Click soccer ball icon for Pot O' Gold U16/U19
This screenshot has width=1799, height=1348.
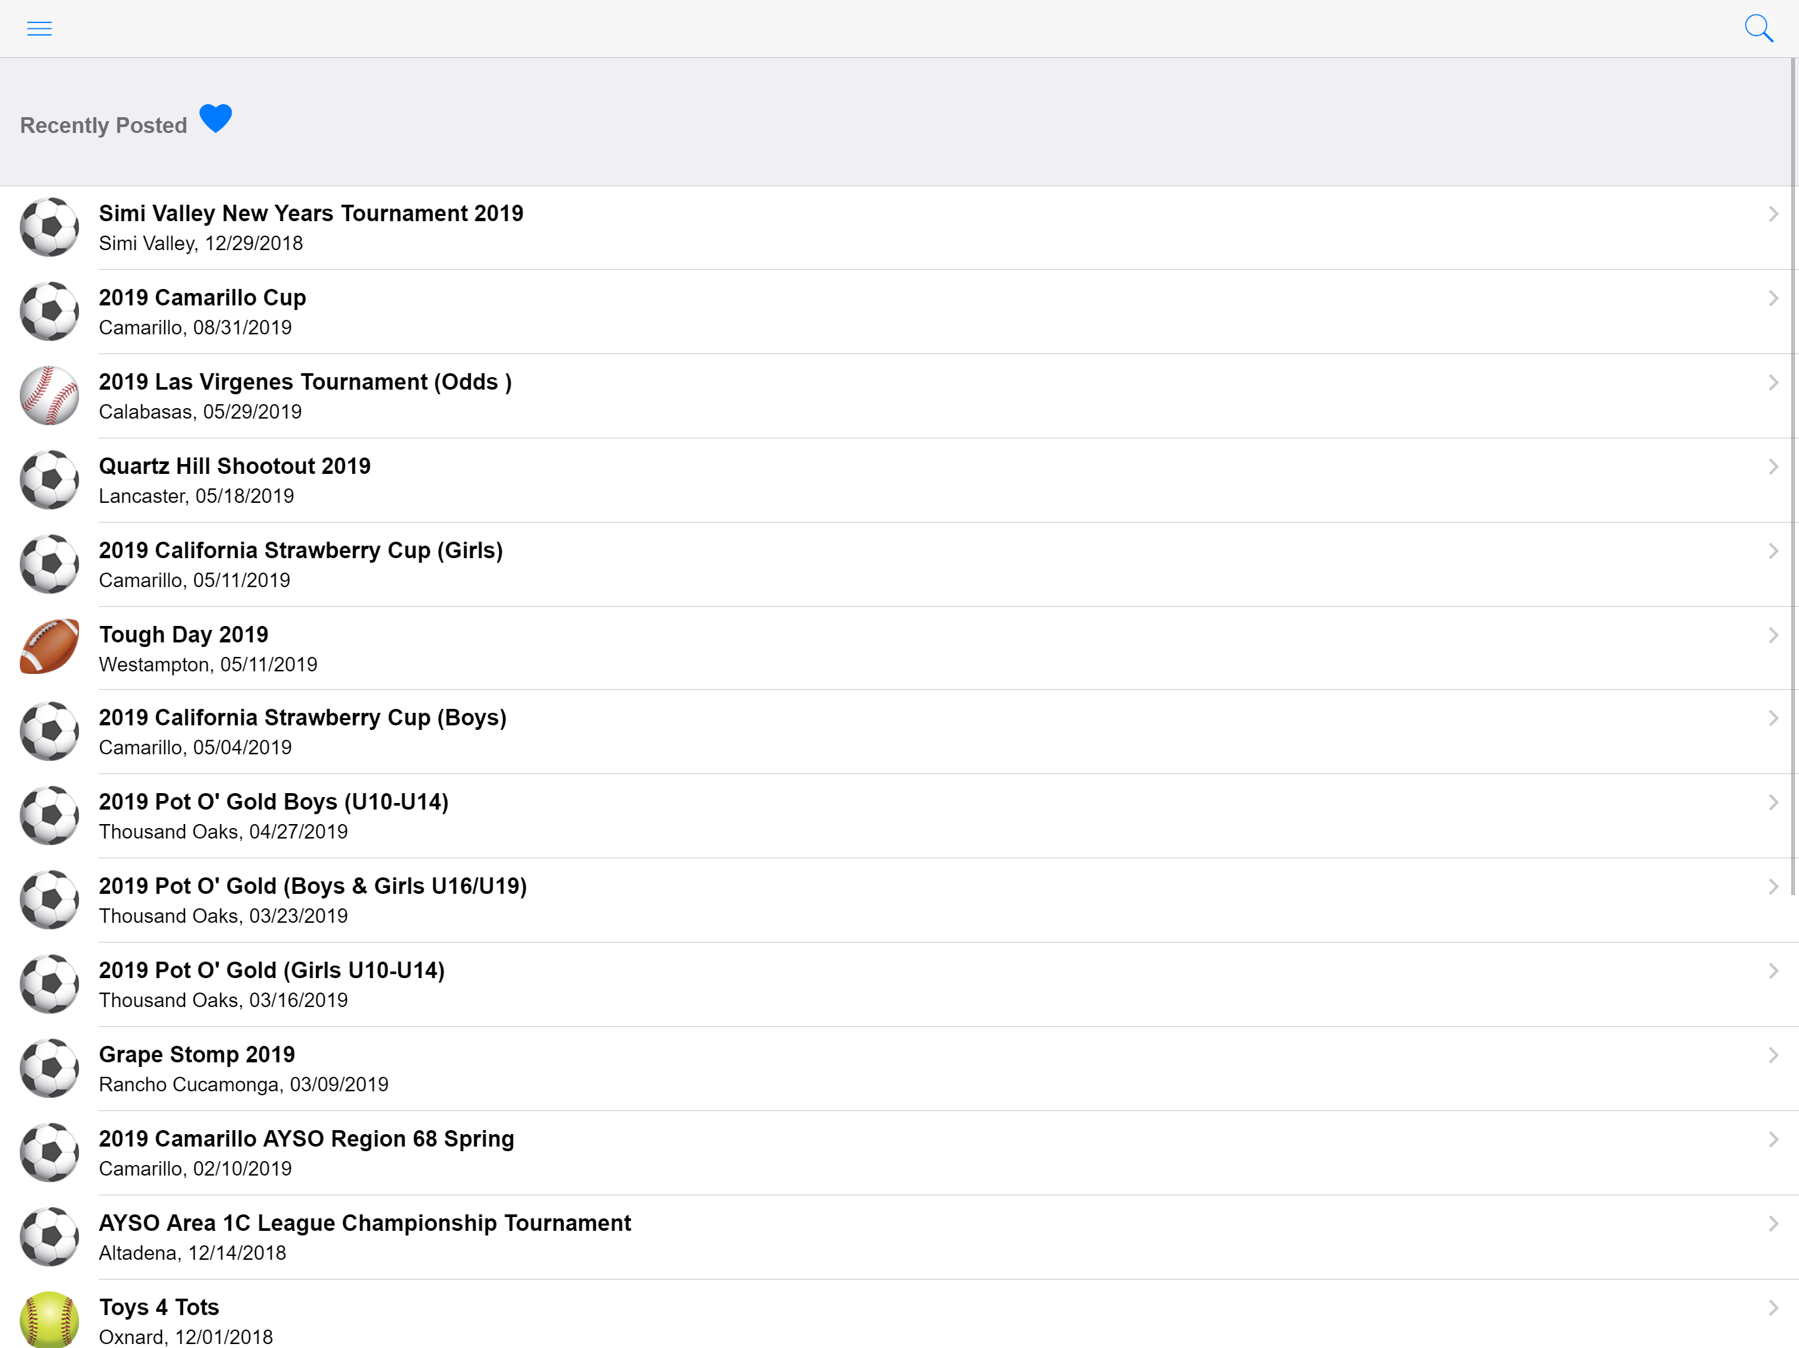coord(49,899)
